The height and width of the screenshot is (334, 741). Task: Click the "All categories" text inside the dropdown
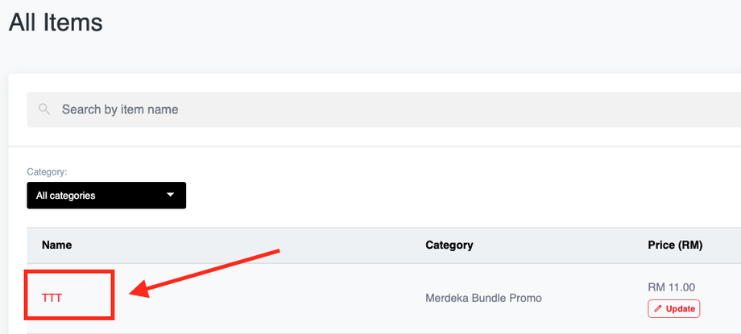pos(66,196)
